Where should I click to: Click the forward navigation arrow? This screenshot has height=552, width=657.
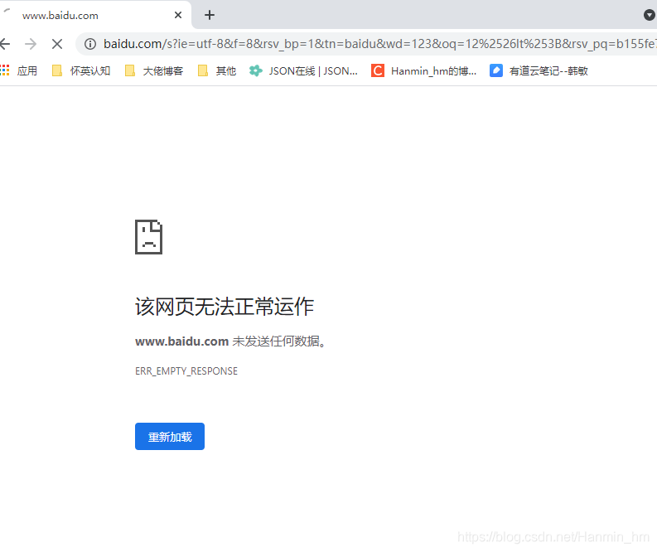point(31,44)
